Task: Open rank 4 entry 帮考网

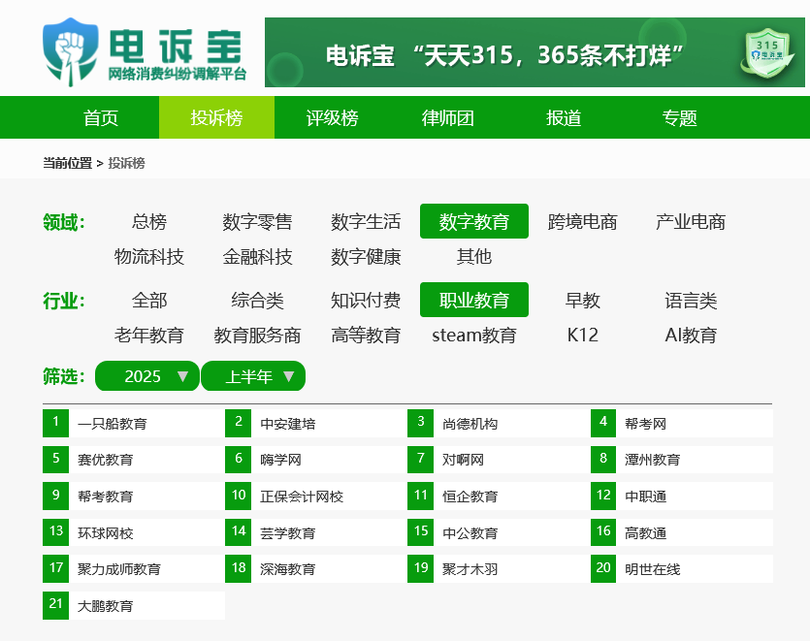Action: point(682,424)
